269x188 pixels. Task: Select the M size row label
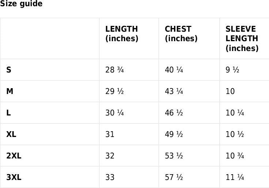click(x=10, y=91)
